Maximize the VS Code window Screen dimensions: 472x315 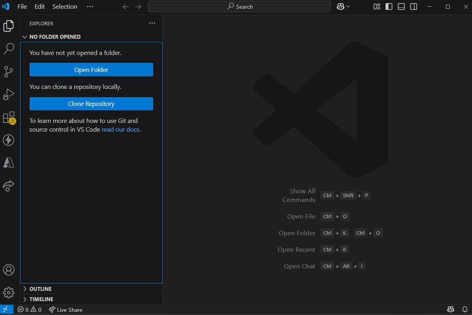[x=447, y=7]
